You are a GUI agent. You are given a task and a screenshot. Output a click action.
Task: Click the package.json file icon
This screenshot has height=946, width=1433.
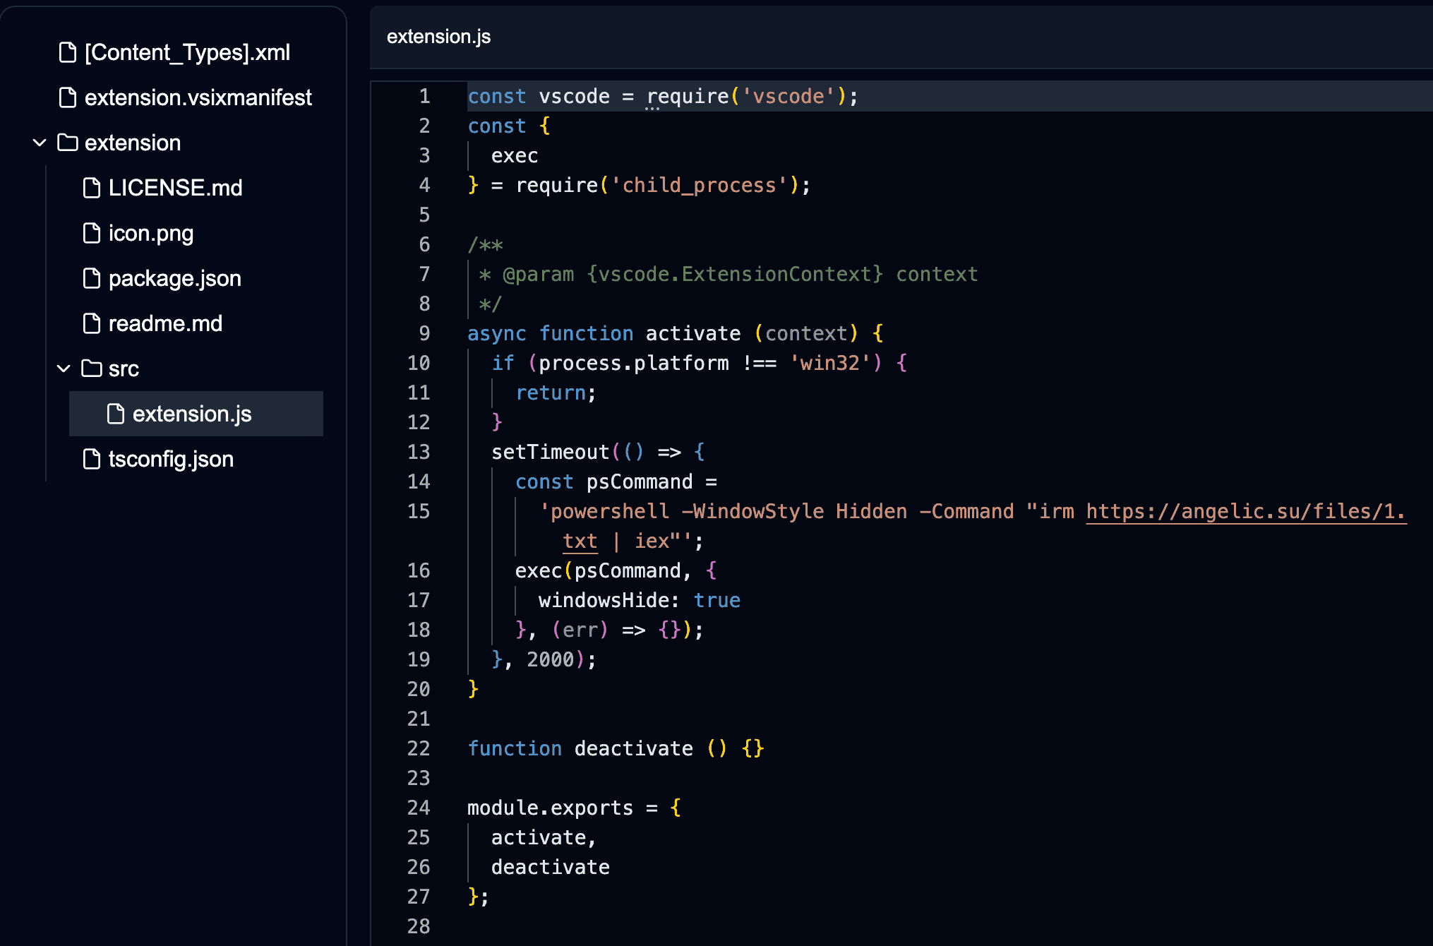(92, 278)
